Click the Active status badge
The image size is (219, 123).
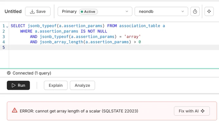[x=88, y=12]
